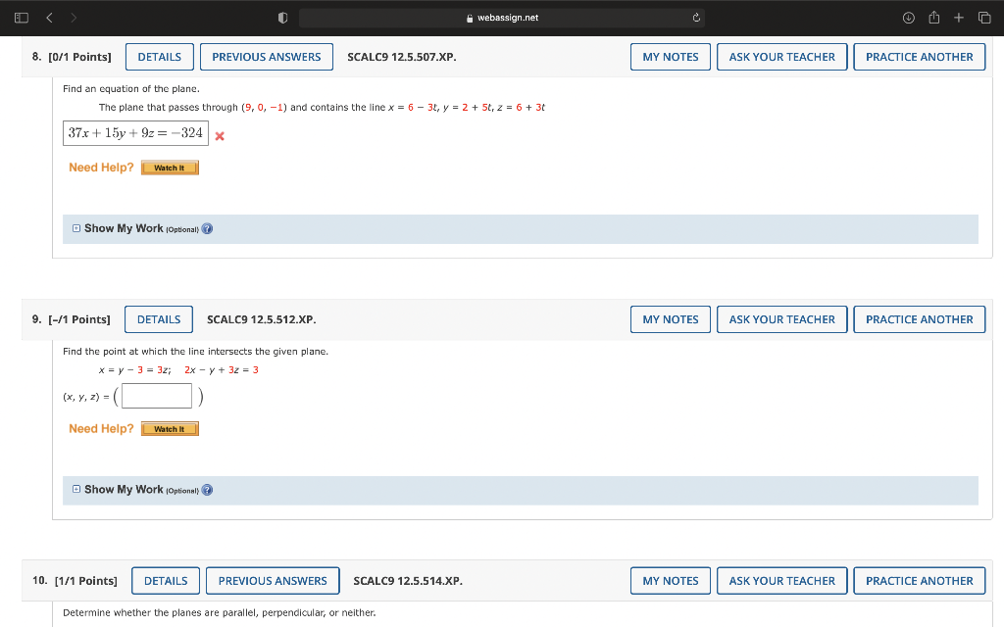Open DETAILS for question 10

(166, 581)
